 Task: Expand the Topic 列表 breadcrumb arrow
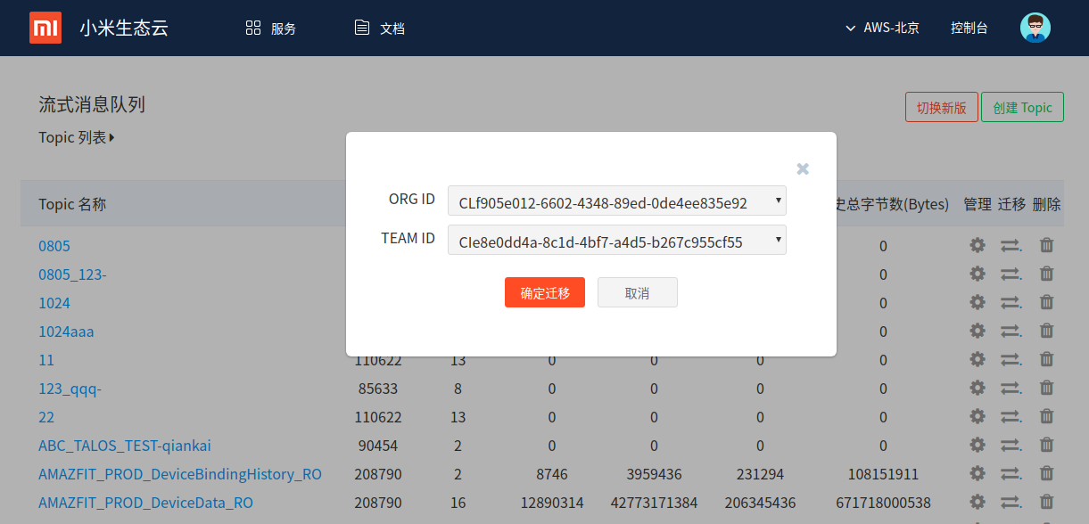(111, 138)
